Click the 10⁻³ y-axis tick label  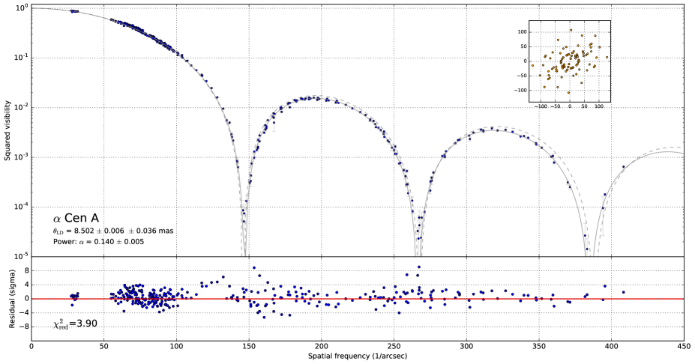22,157
